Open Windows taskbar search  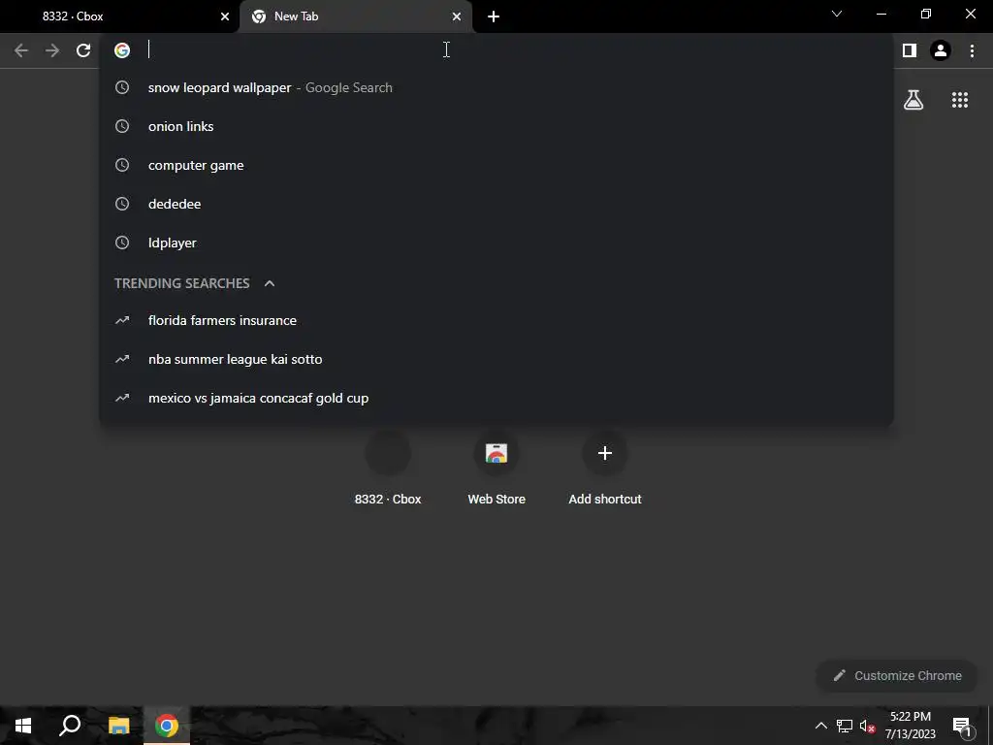pos(70,726)
